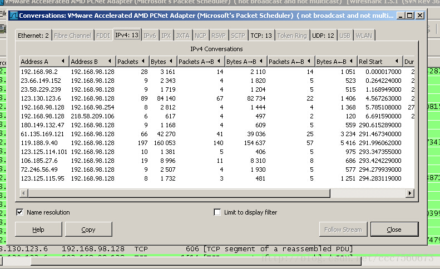440x269 pixels.
Task: Click the conversations table horizontal scrollbar thumb
Action: point(179,193)
